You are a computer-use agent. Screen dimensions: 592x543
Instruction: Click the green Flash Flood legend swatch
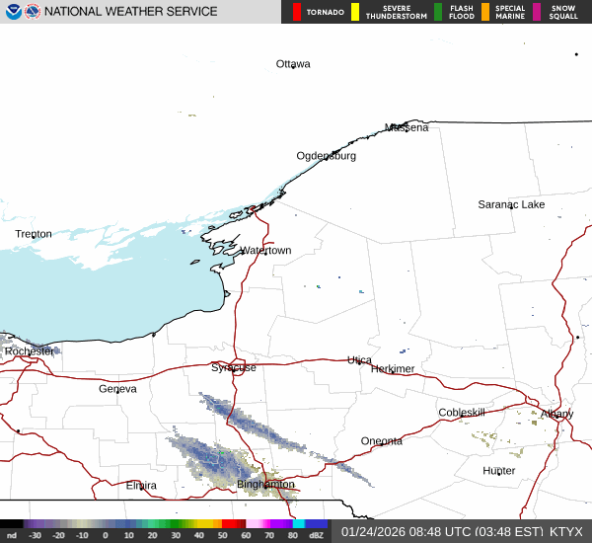438,12
